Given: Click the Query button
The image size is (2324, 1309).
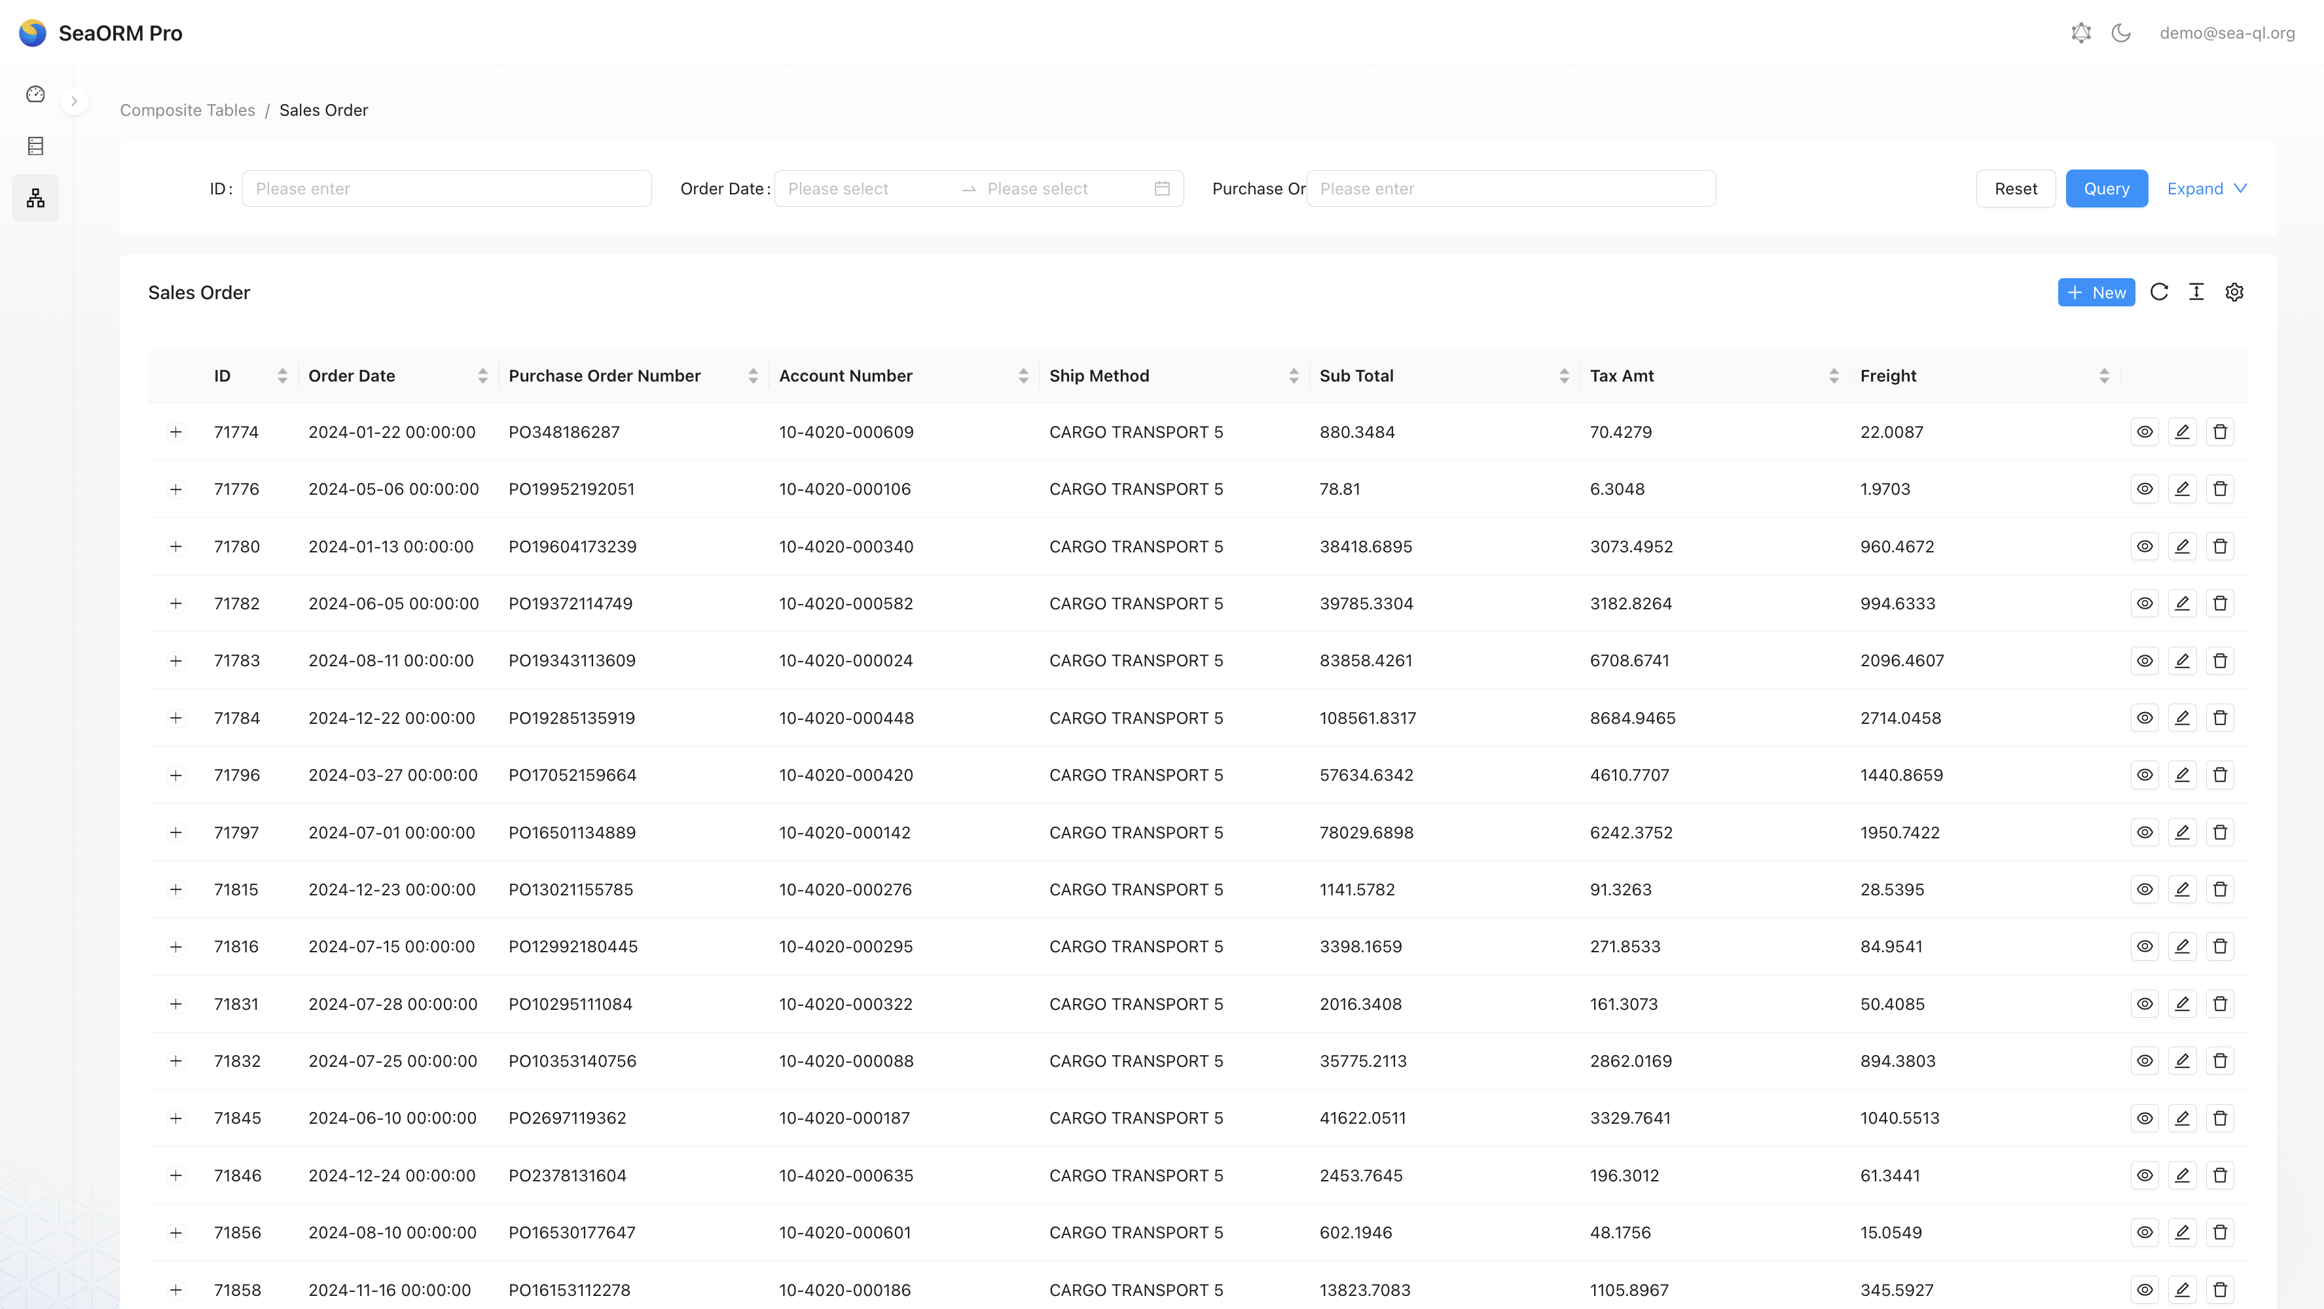Looking at the screenshot, I should [x=2107, y=188].
